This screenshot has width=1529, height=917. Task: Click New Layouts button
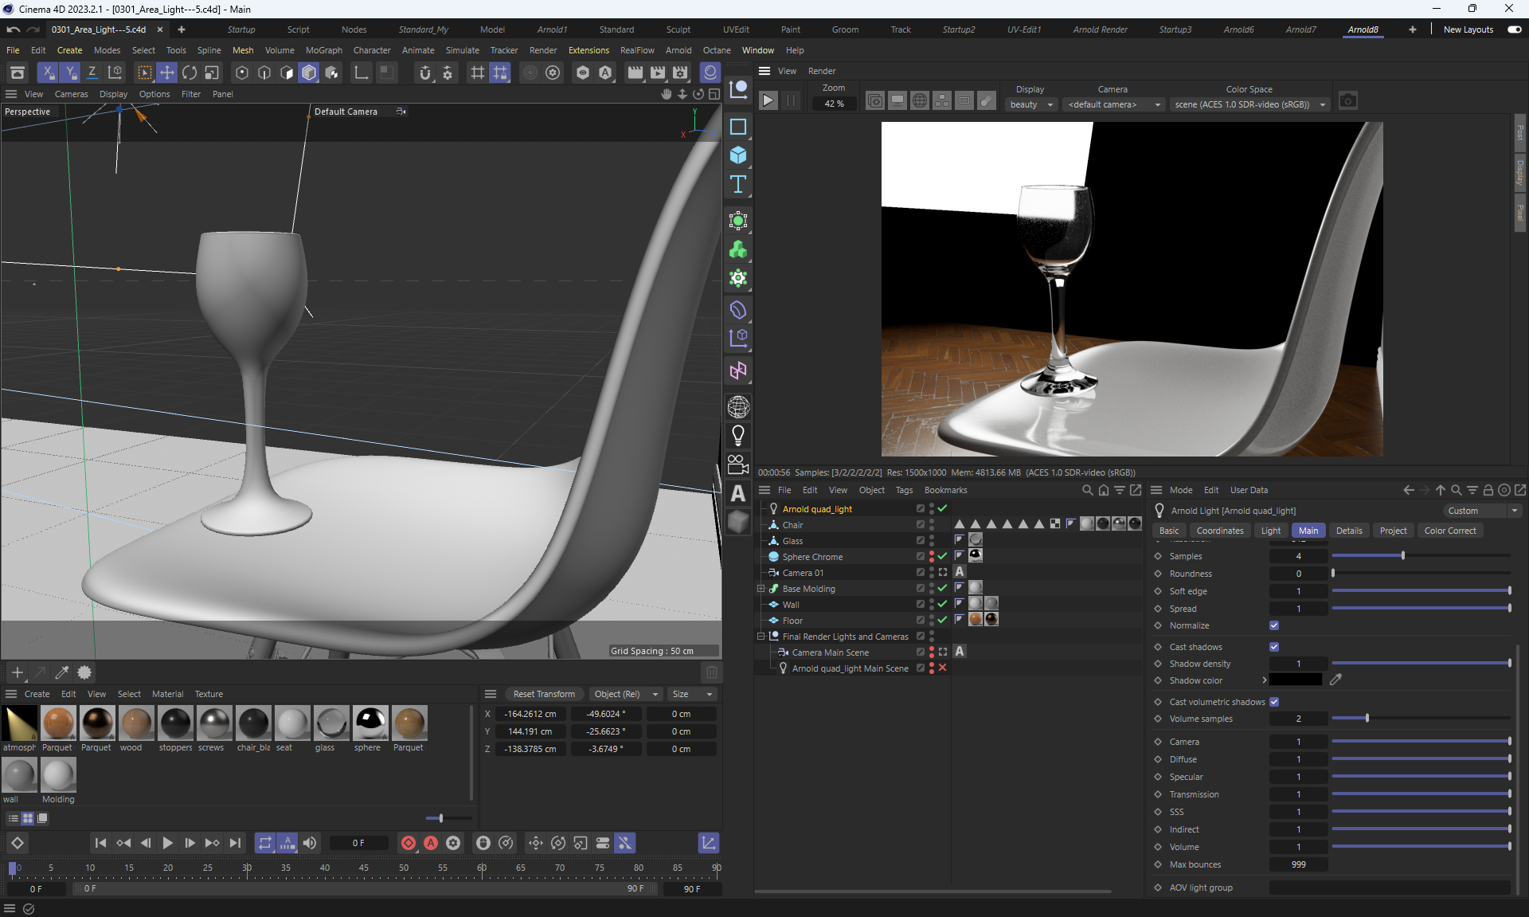tap(1468, 29)
